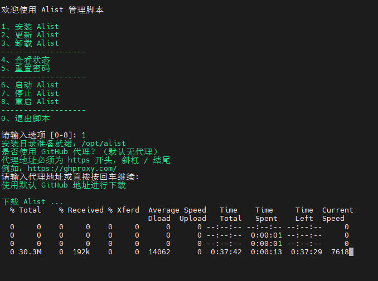Click the terminal cursor block after 7618
This screenshot has height=281, width=378.
coord(351,252)
